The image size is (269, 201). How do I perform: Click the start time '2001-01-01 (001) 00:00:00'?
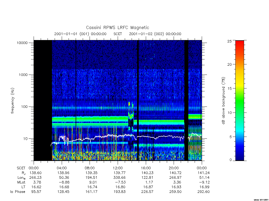pyautogui.click(x=80, y=34)
